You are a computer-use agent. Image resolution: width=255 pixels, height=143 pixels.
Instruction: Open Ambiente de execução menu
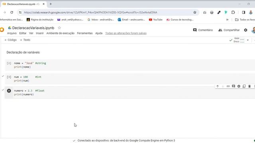(x=60, y=33)
